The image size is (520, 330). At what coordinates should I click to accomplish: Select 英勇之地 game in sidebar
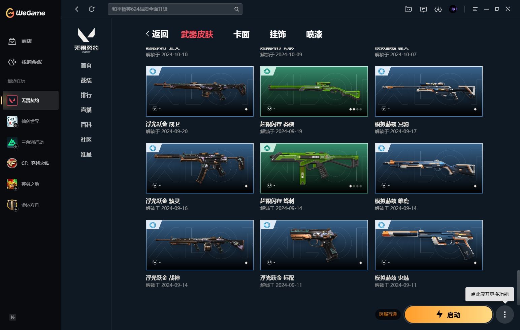tap(30, 184)
